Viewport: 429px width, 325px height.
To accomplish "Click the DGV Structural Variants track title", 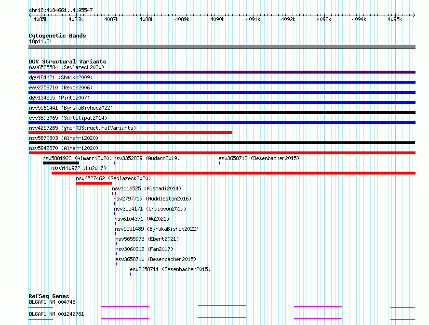I will pos(67,62).
